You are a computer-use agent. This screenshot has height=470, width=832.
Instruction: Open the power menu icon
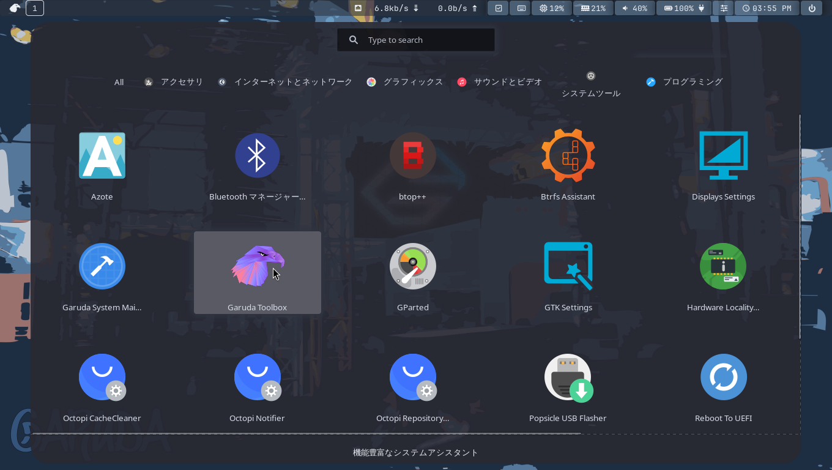(812, 8)
